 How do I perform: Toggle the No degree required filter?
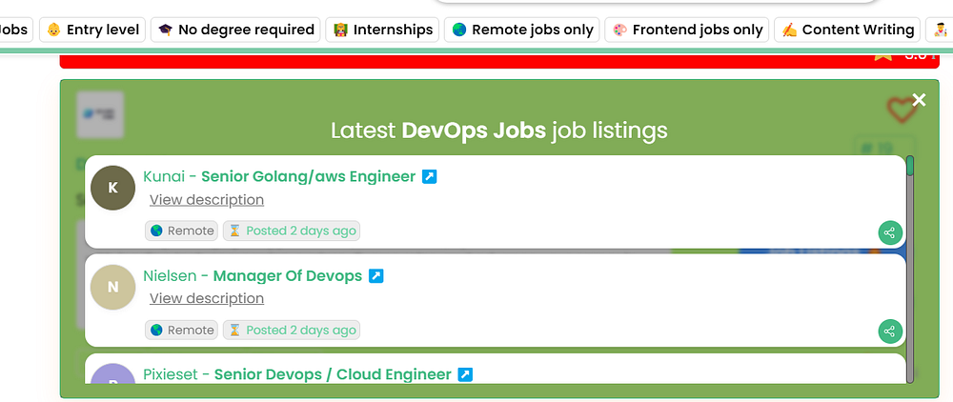[x=235, y=30]
